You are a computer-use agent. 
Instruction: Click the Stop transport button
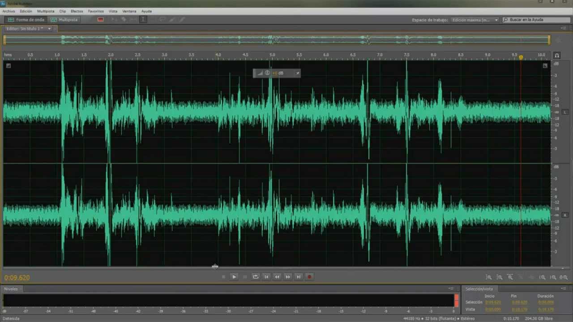223,277
